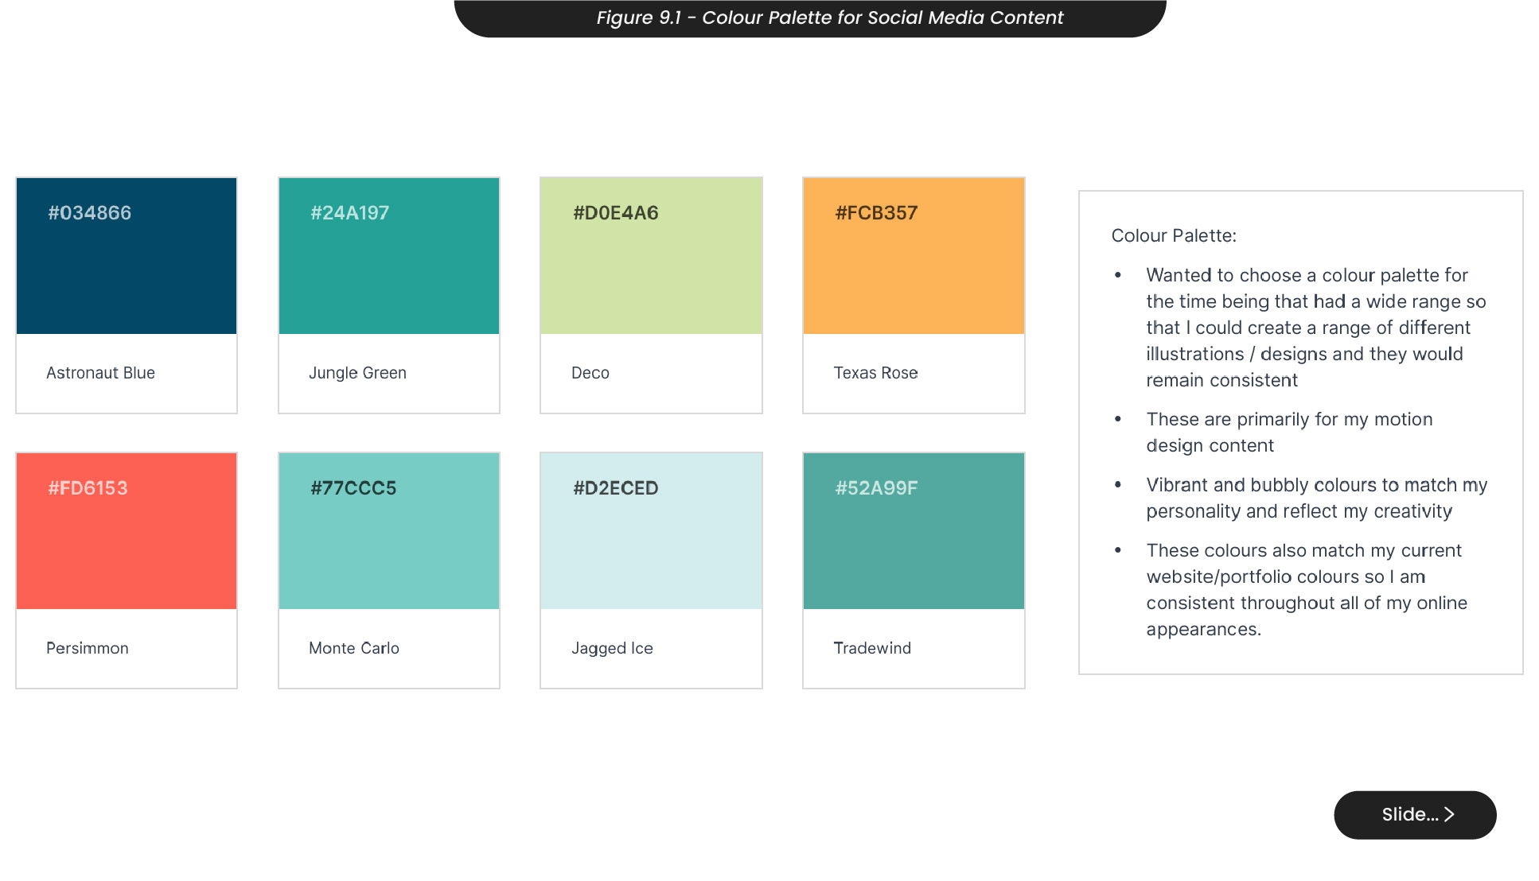The height and width of the screenshot is (881, 1539).
Task: Click the Figure 9.1 title banner
Action: 810,18
